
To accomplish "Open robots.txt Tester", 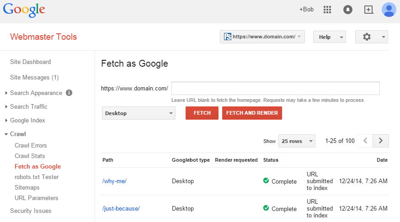I will click(x=37, y=177).
